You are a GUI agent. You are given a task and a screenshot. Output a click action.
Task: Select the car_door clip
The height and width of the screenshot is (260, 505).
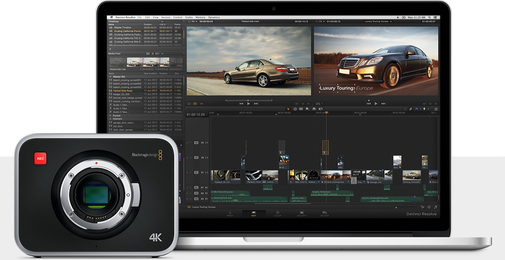(x=145, y=126)
